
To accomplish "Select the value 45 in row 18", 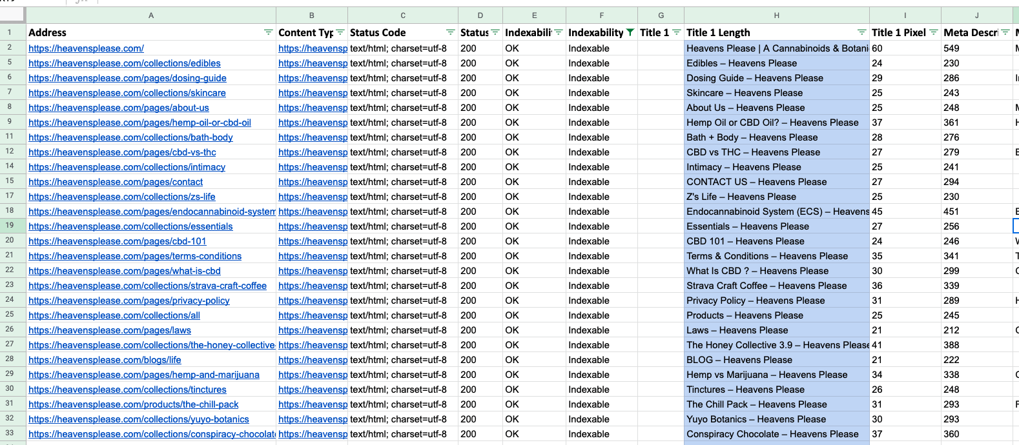I will (x=905, y=212).
